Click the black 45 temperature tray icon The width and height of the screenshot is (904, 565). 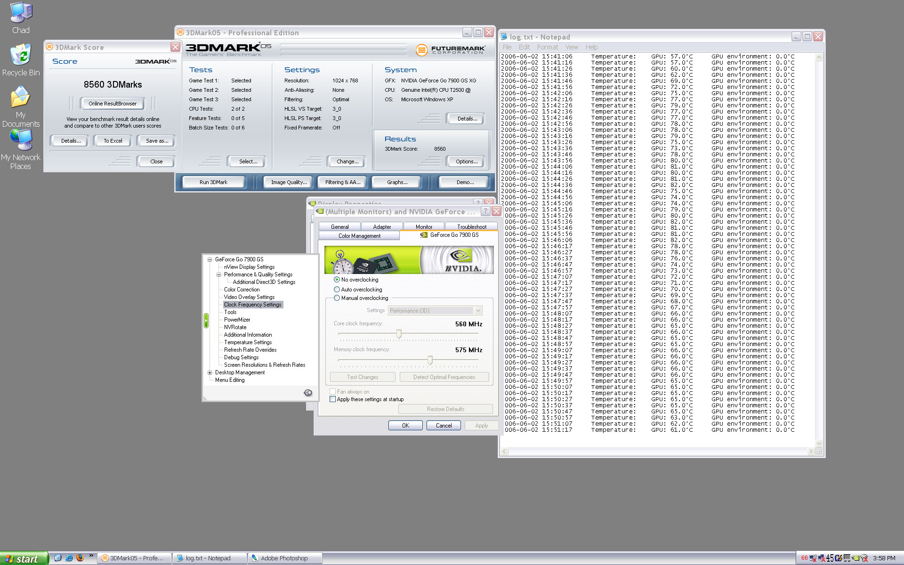tap(830, 558)
